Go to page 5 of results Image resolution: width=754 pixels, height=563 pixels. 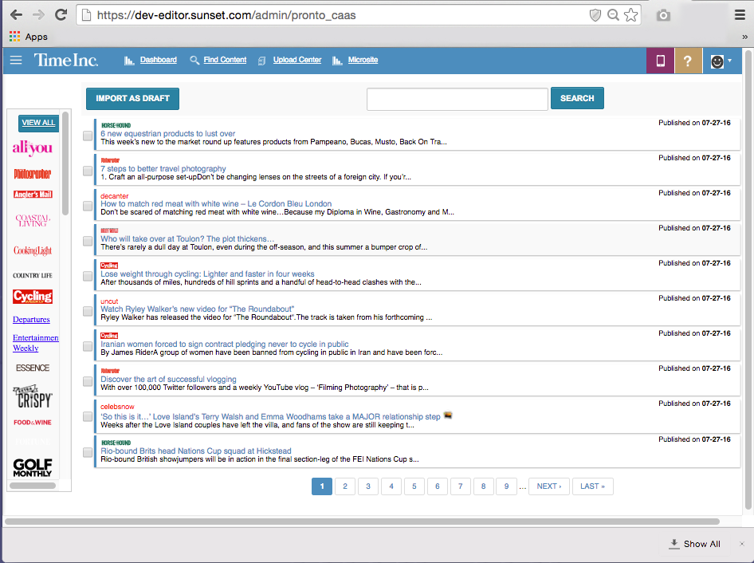414,486
